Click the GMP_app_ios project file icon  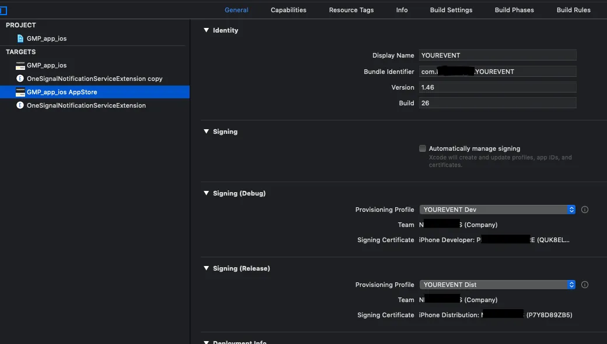click(20, 38)
